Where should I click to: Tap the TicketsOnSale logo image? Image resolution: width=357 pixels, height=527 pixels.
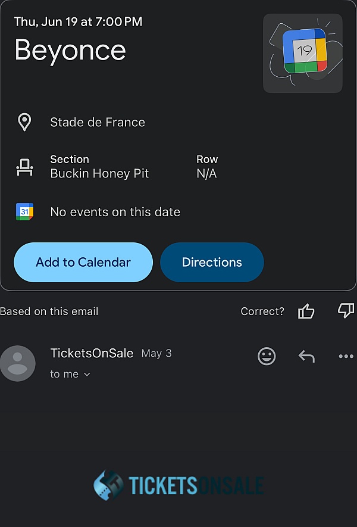[178, 485]
